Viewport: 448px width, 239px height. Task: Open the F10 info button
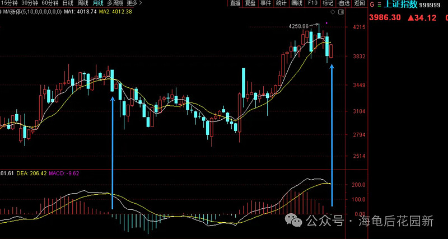point(312,3)
